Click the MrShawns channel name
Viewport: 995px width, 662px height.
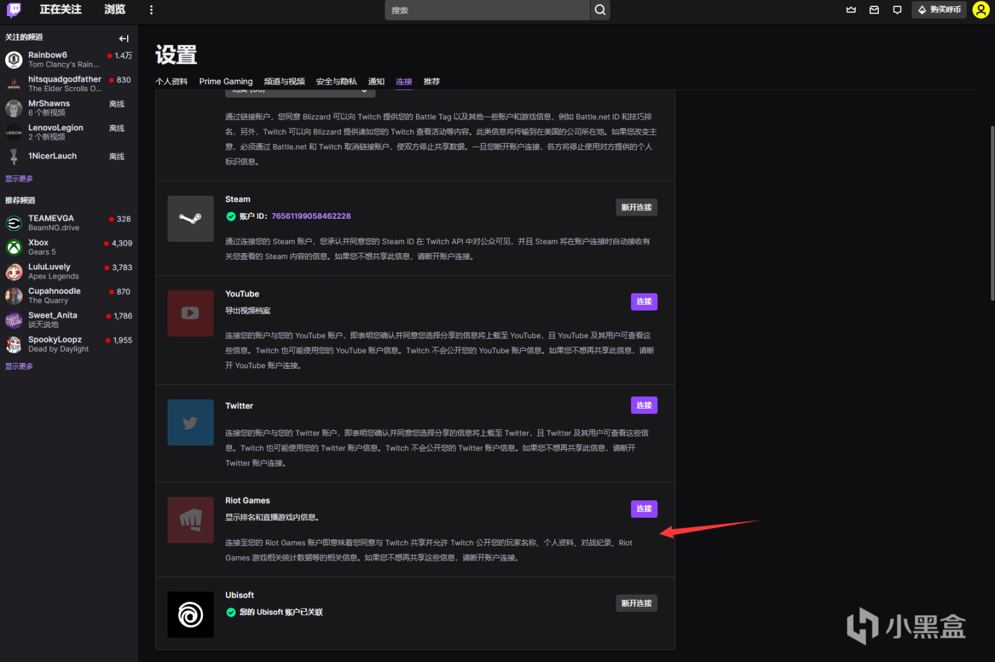[49, 103]
